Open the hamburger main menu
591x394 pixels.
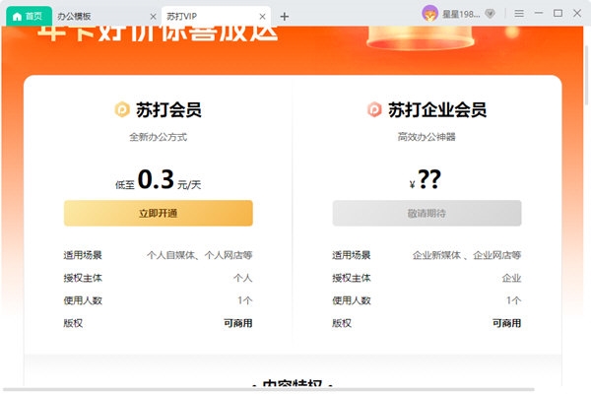pyautogui.click(x=519, y=14)
